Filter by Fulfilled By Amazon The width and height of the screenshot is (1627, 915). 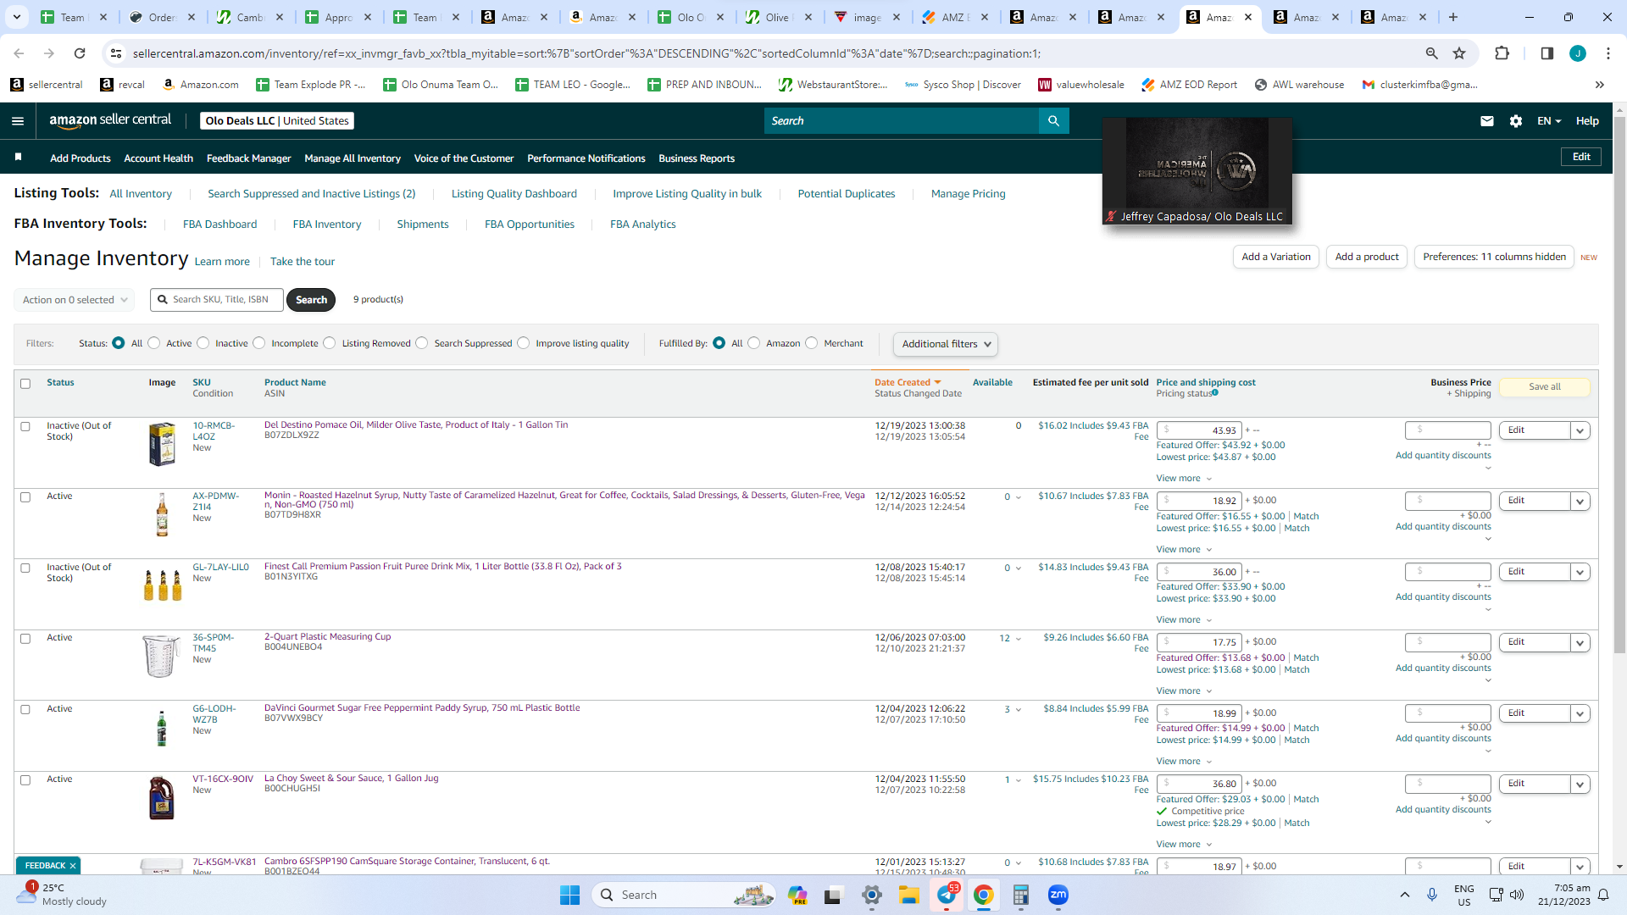pyautogui.click(x=754, y=343)
